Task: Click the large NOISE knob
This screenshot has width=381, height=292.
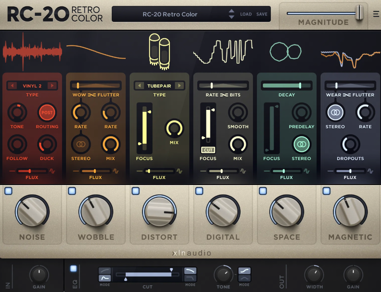Action: point(32,212)
